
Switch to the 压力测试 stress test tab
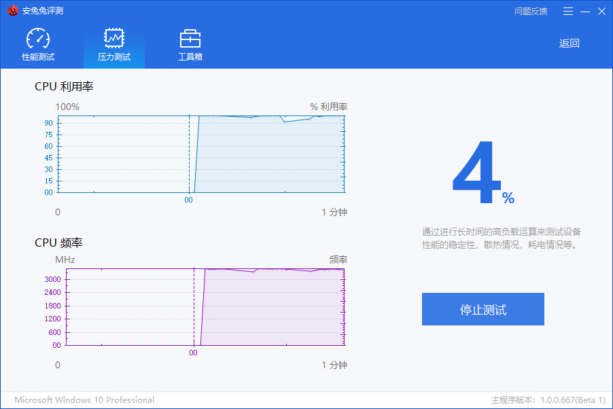[x=114, y=45]
